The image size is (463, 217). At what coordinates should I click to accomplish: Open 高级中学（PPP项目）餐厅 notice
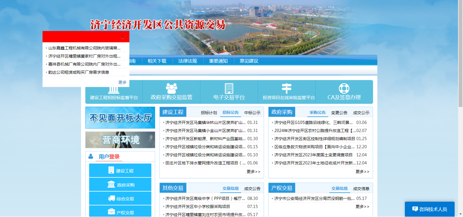(x=206, y=199)
